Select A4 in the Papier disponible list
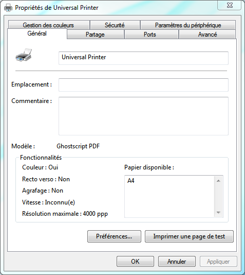245x275 pixels. coord(131,181)
